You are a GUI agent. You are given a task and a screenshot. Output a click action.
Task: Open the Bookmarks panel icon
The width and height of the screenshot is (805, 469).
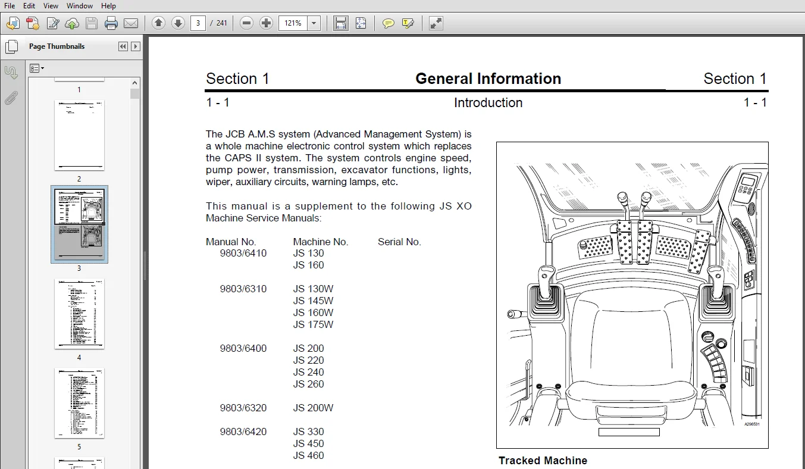pyautogui.click(x=11, y=73)
